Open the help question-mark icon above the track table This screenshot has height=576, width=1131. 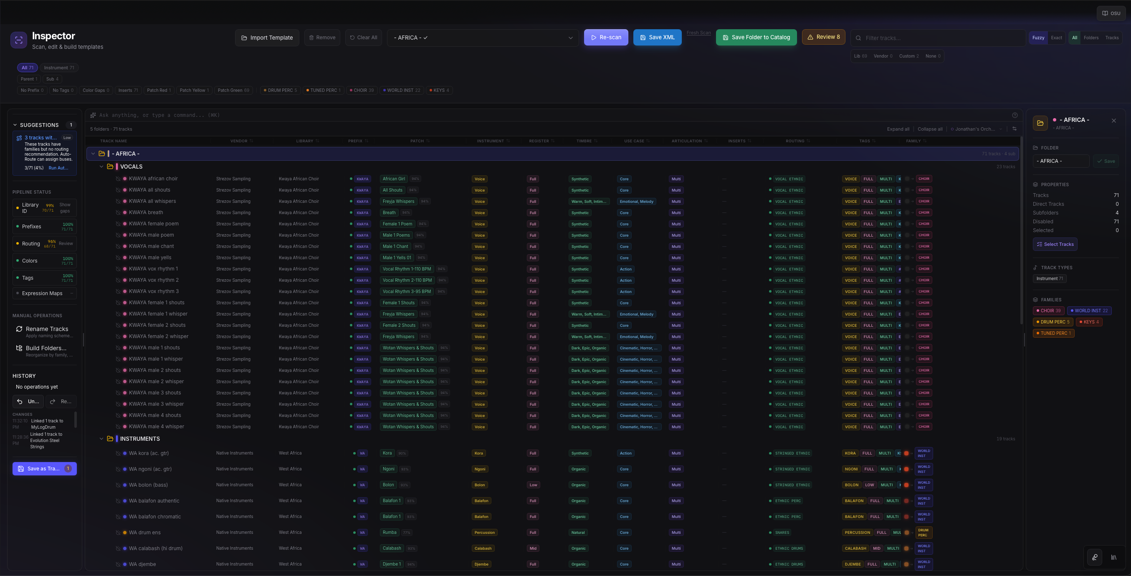pos(1015,115)
